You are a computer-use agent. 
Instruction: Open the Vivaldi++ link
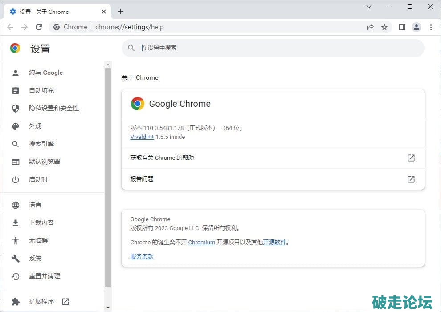click(x=142, y=137)
